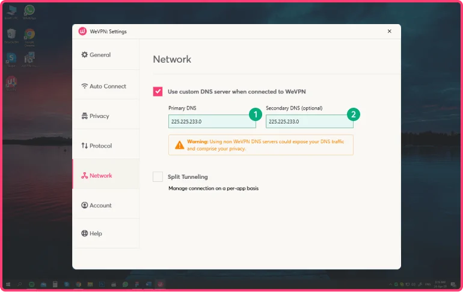Click the WeVPN logo in title bar

click(x=82, y=31)
